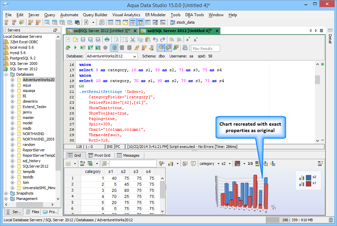Click the wrench chart settings icon
The image size is (337, 226).
[162, 164]
